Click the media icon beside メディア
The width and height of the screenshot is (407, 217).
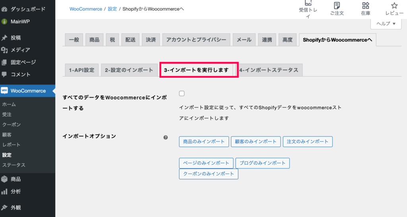4,50
